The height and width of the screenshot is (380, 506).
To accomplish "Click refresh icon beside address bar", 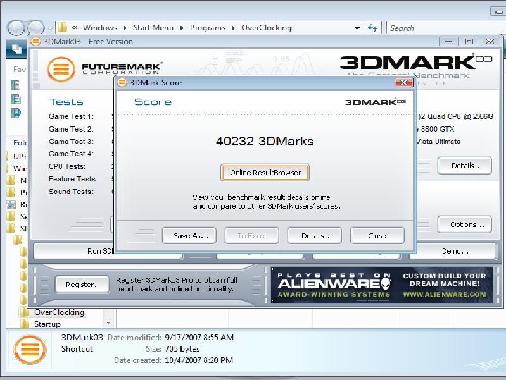I will point(373,28).
